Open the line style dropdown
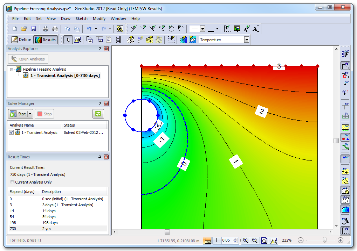Viewport: 357px width, 251px height. 202,29
